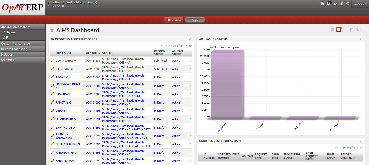Image resolution: width=369 pixels, height=165 pixels.
Task: Click the Number of Abhyasis legend
Action: click(x=225, y=47)
